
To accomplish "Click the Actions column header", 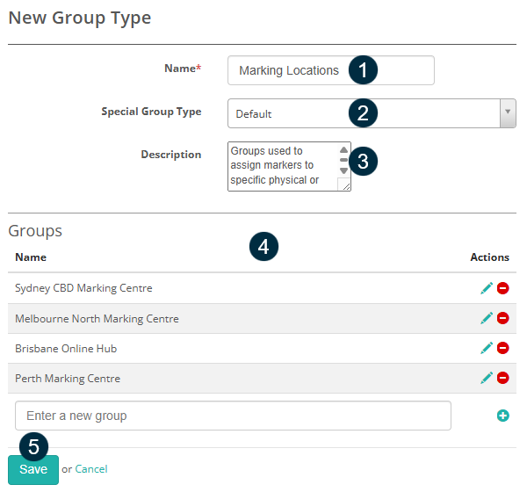I will tap(490, 257).
